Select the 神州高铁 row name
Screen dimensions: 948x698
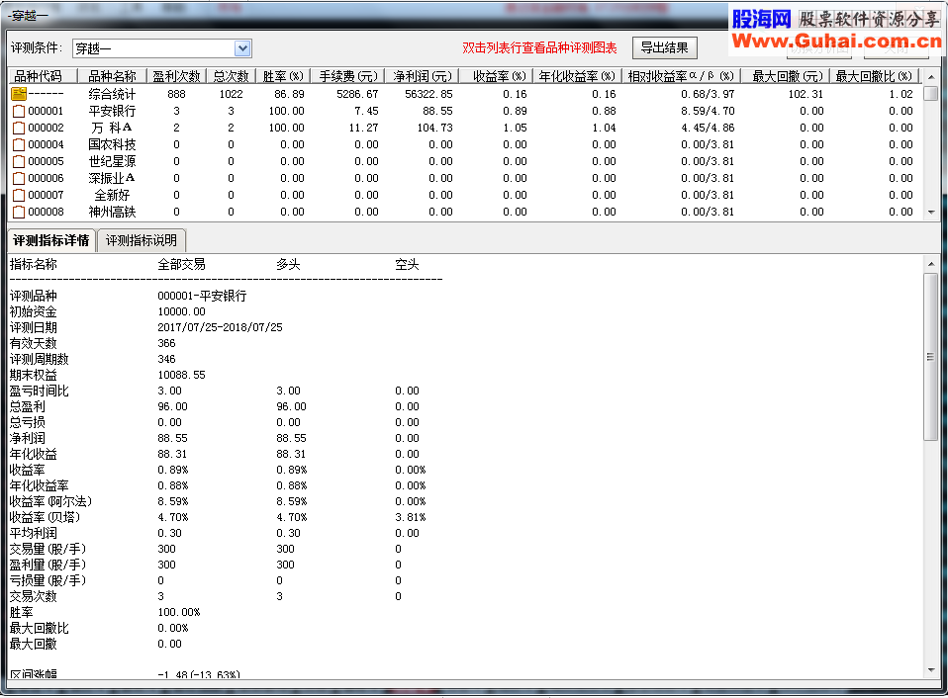point(113,212)
